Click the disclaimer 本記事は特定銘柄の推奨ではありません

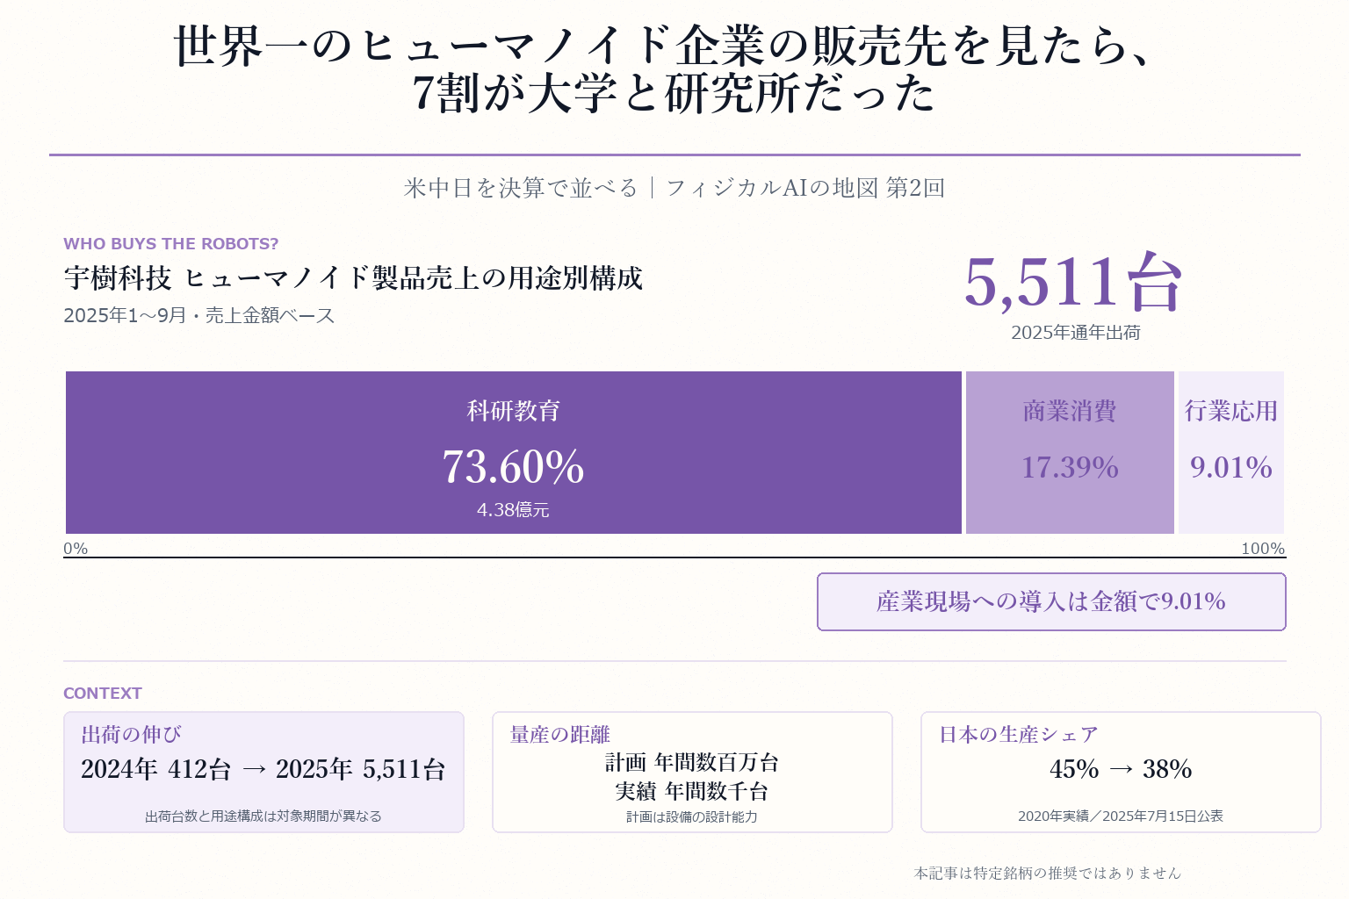coord(1048,873)
